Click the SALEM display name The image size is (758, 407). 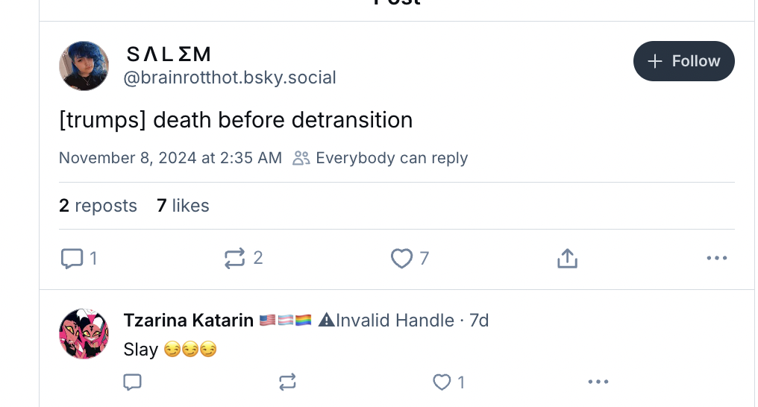point(169,54)
